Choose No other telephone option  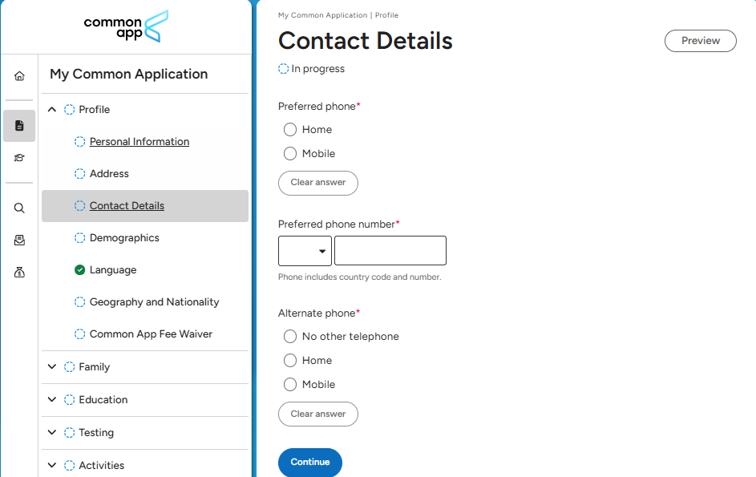click(x=290, y=337)
